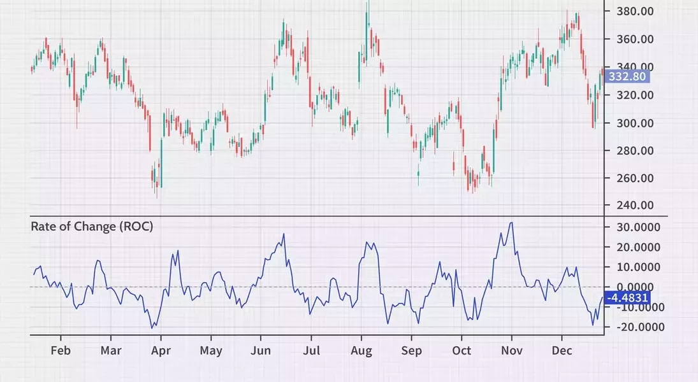Image resolution: width=698 pixels, height=382 pixels.
Task: Click the Jun month marker
Action: [x=261, y=350]
